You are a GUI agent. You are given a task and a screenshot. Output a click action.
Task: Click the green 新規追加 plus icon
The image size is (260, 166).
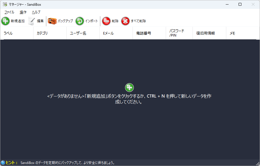pos(5,21)
